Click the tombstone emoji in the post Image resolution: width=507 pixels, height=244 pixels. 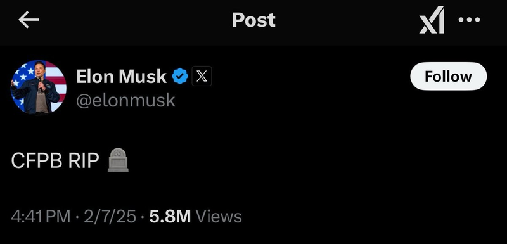pyautogui.click(x=118, y=160)
